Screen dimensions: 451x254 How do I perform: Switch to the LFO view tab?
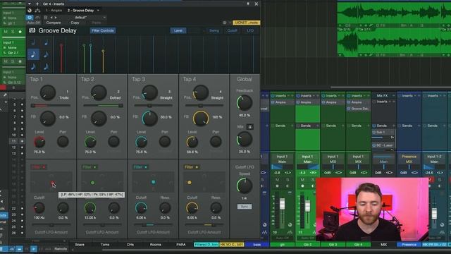250,30
